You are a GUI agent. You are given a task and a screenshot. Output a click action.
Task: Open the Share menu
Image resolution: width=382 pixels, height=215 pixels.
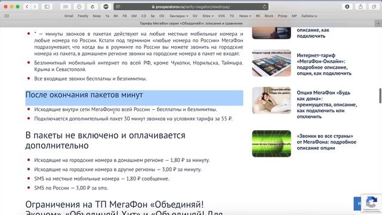point(361,7)
